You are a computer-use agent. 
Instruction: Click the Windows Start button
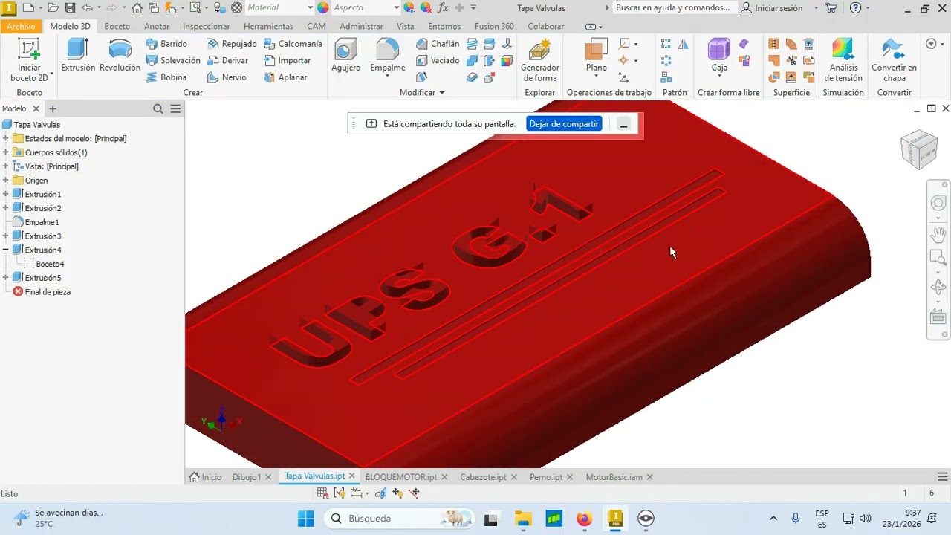305,518
